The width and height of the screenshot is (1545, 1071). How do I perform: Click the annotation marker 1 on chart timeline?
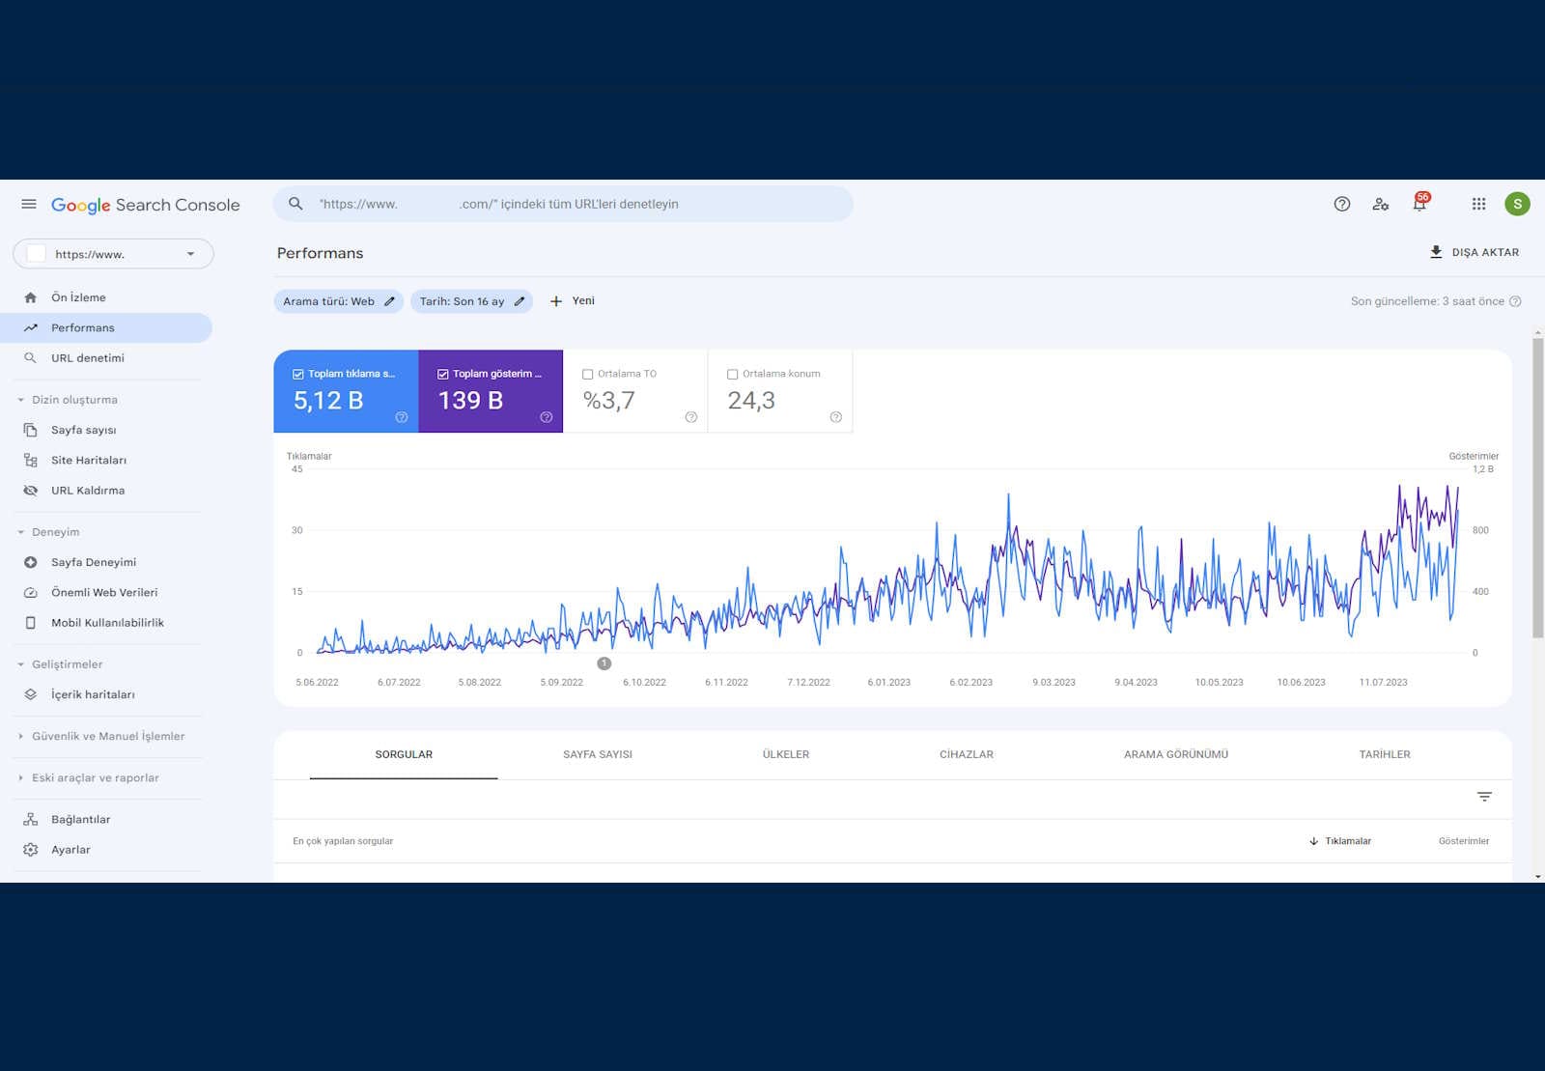pos(604,663)
